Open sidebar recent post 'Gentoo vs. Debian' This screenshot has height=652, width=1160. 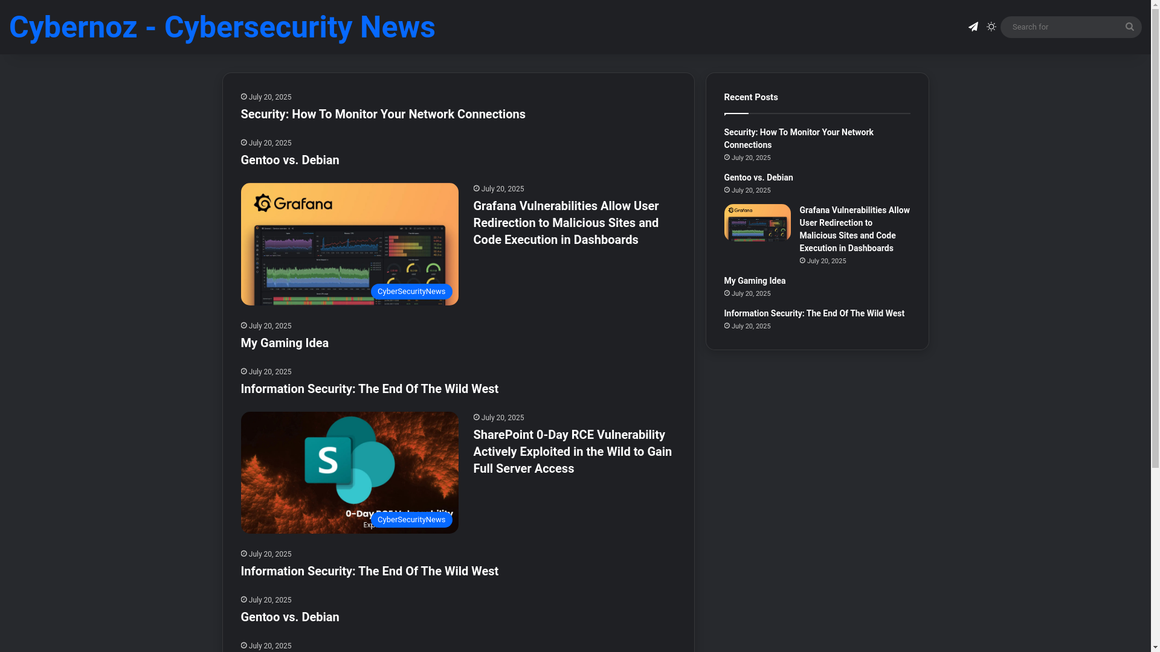pos(758,177)
